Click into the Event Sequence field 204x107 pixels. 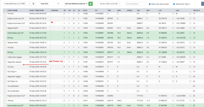tap(135, 4)
